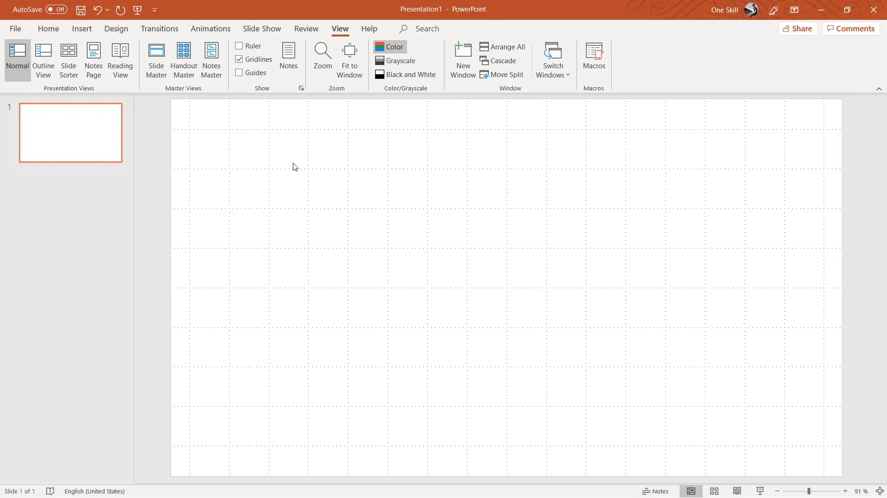Open Grid and Guides dialog launcher
The height and width of the screenshot is (498, 887).
(x=301, y=88)
